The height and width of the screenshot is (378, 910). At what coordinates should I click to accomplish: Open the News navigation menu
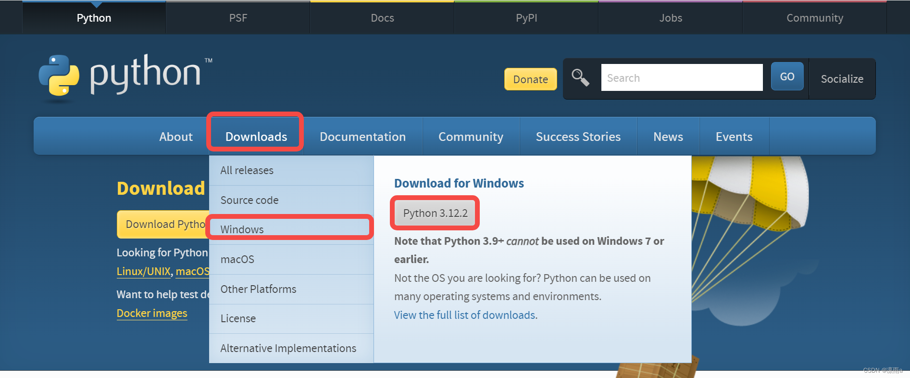[x=668, y=137]
